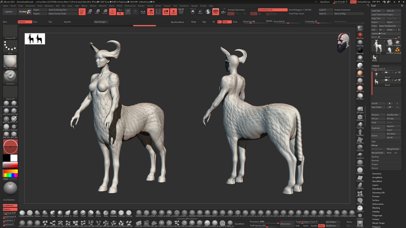The height and width of the screenshot is (228, 406).
Task: Toggle Y Sym symmetry button
Action: tap(150, 12)
